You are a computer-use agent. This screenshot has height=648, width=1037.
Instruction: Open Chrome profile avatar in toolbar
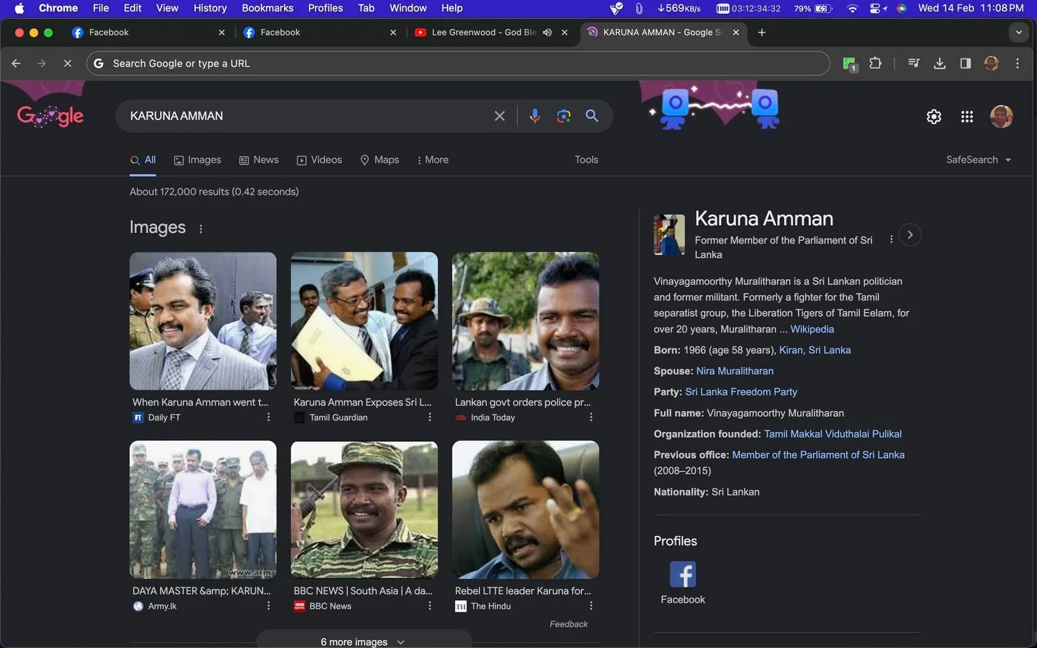992,63
